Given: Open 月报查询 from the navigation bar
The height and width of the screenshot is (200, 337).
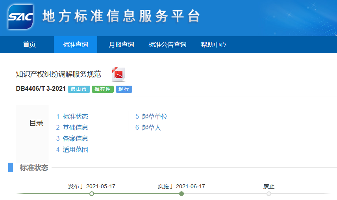Looking at the screenshot, I should pos(121,45).
